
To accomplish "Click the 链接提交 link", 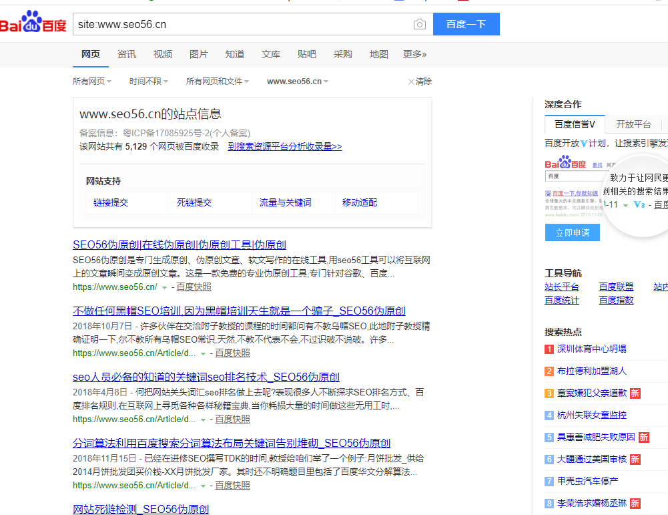I will (111, 202).
